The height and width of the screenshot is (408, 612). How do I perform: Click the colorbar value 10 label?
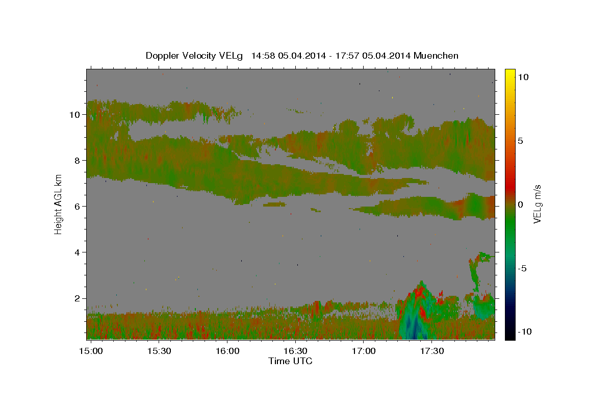pos(523,77)
